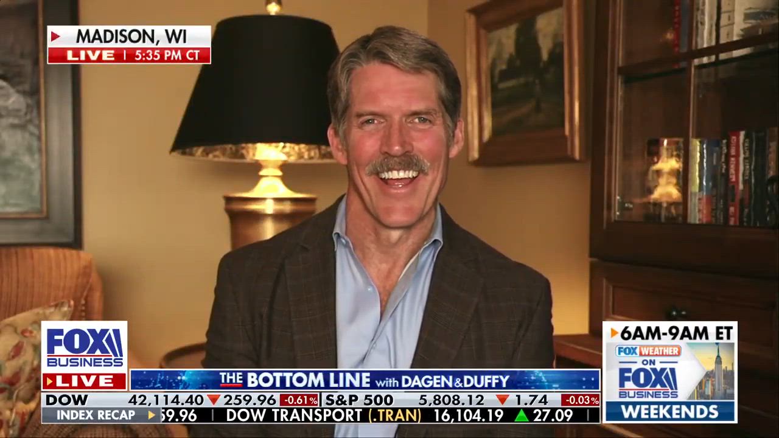Click the red arrow beside MADISON, WI
The image size is (779, 438).
55,36
